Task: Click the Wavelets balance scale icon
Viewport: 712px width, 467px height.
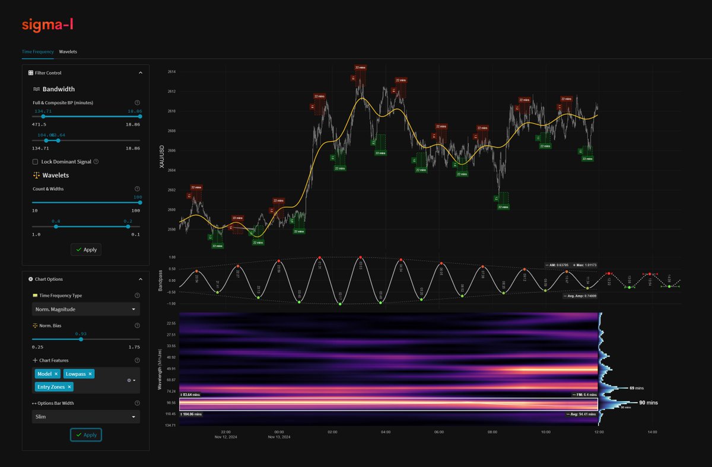Action: click(x=36, y=175)
